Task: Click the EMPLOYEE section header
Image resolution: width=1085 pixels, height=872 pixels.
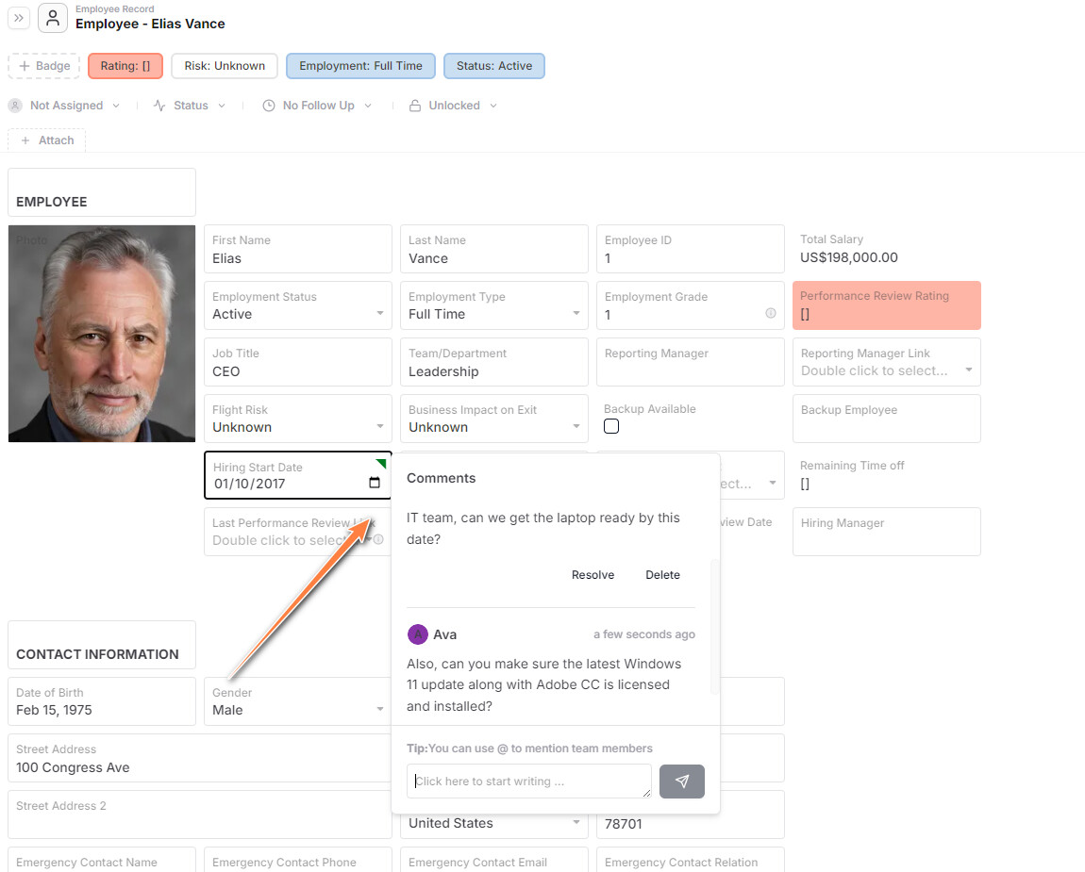Action: click(102, 193)
